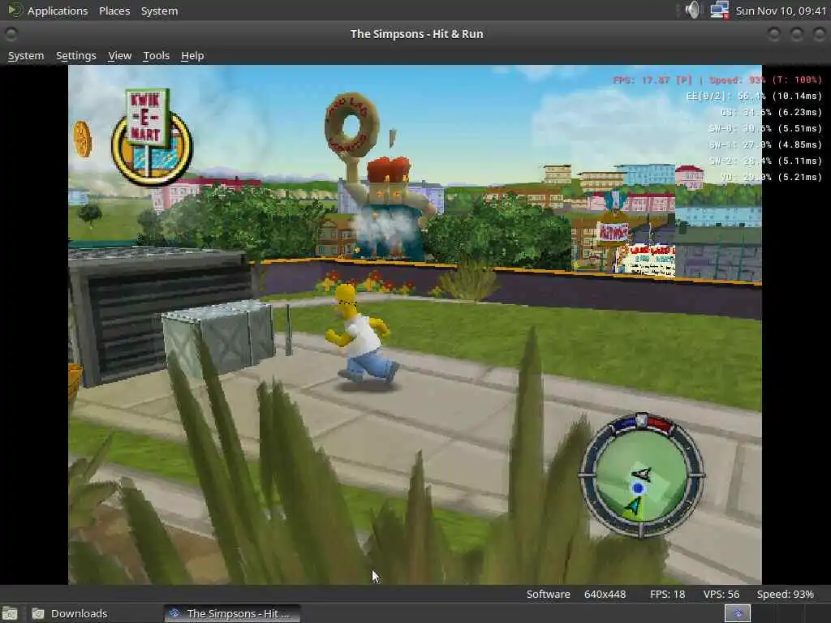
Task: Open the Settings menu
Action: (x=76, y=56)
